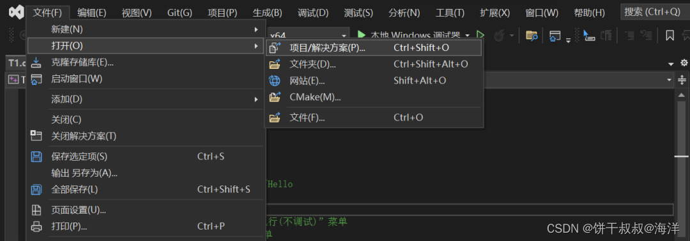Screen dimensions: 690x241
Task: Click the CMake folder icon
Action: pyautogui.click(x=275, y=97)
